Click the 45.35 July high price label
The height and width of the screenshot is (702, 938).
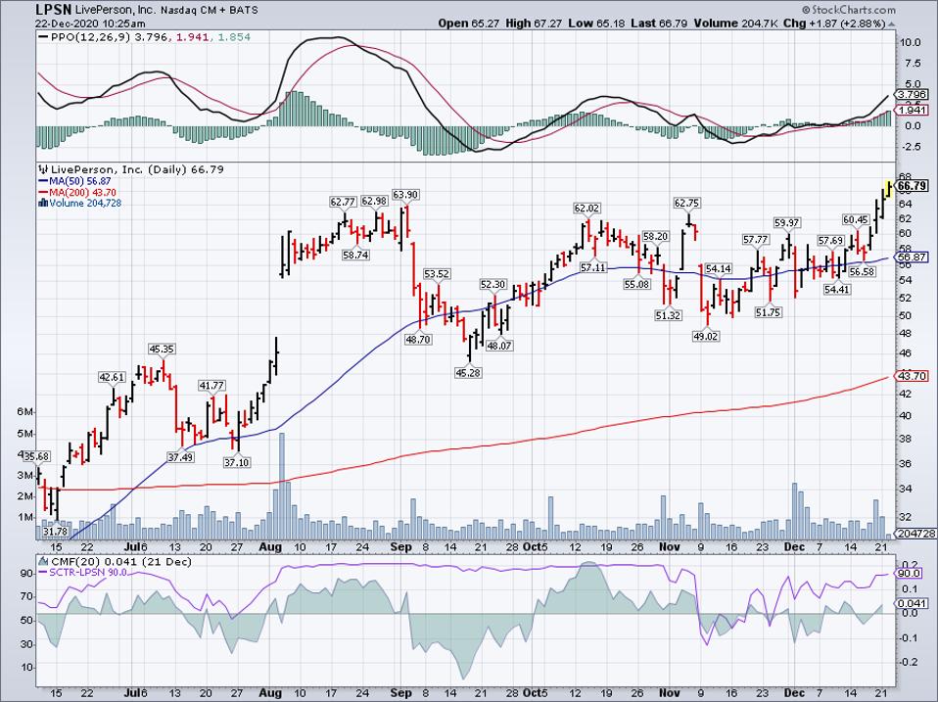162,350
